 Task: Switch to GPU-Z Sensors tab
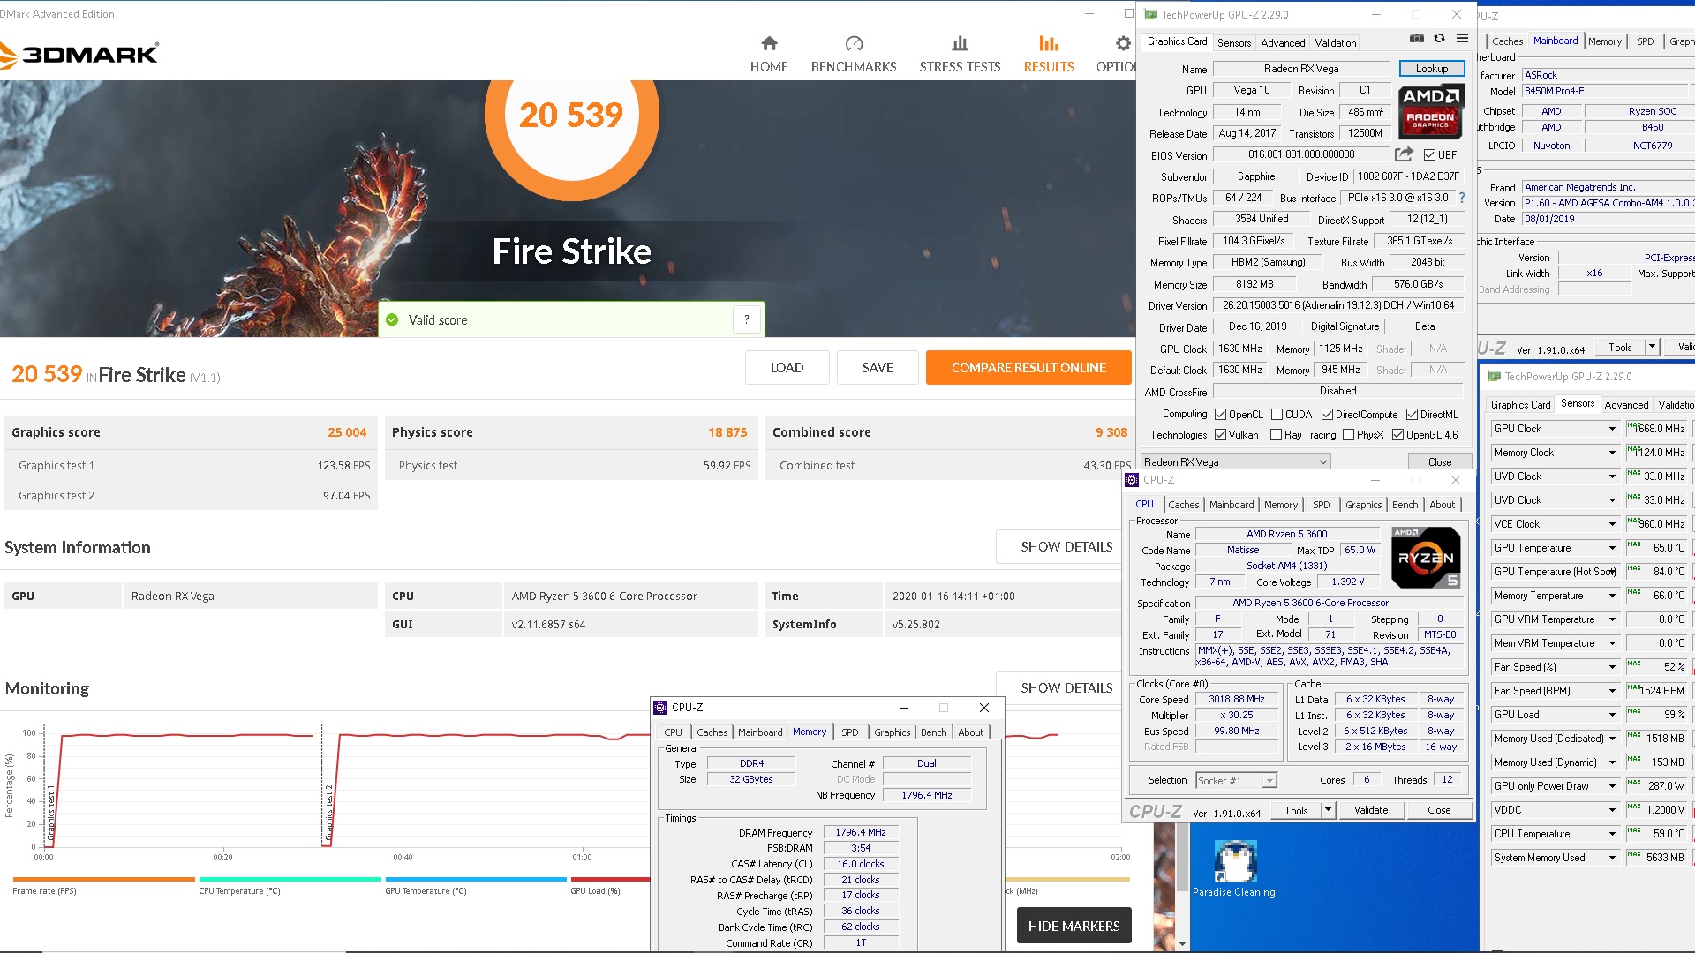pos(1233,42)
